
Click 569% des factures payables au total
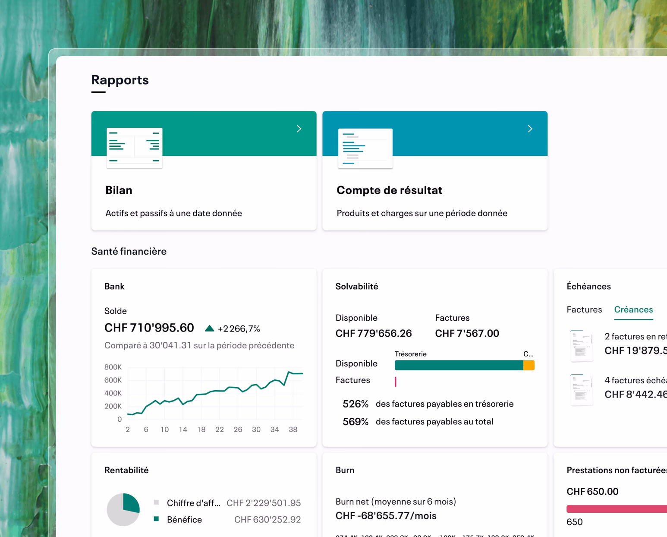[x=418, y=422]
